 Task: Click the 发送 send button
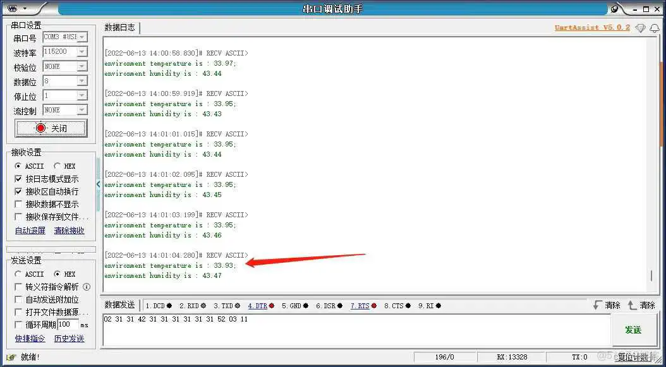pyautogui.click(x=634, y=328)
